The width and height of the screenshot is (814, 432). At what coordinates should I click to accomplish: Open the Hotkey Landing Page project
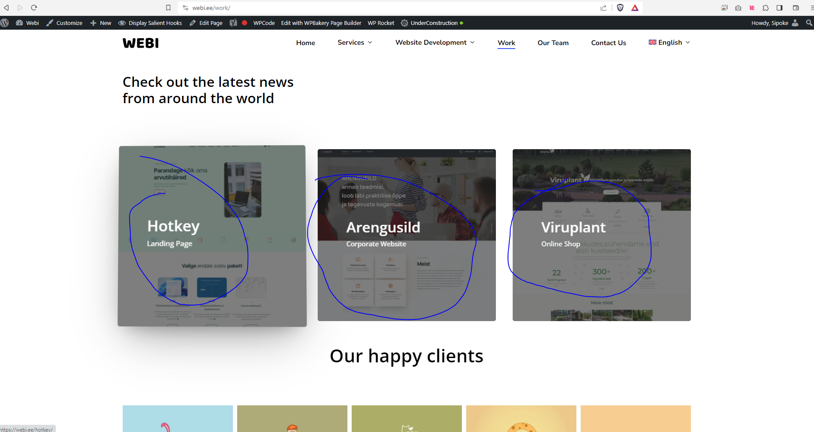click(212, 236)
